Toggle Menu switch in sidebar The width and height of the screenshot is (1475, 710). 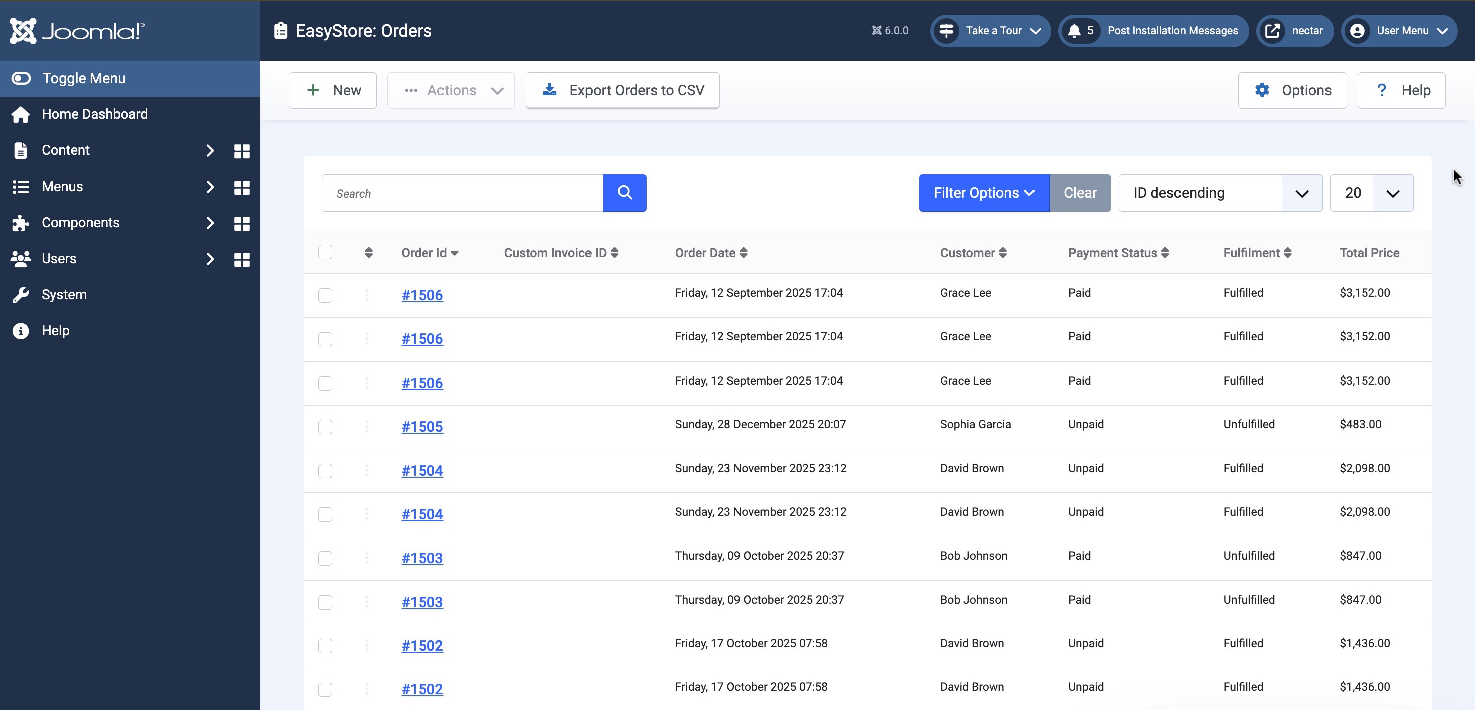tap(21, 78)
